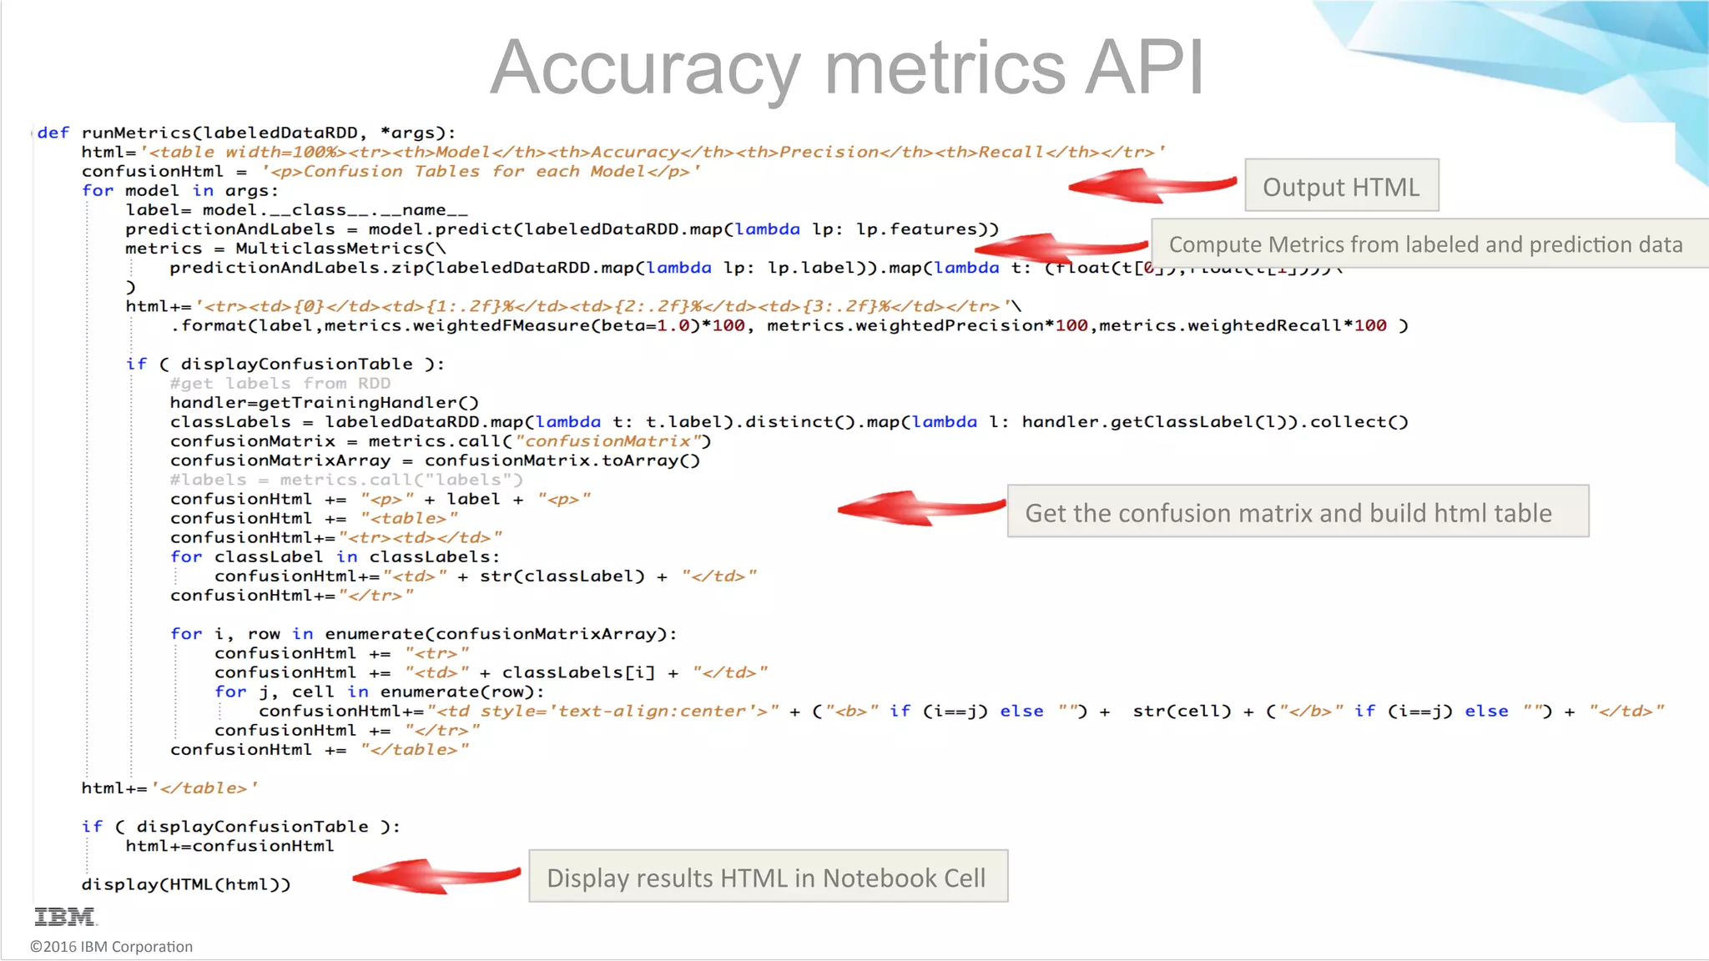Click the html+= '<tr><td>{0}</td>' format string line
Screen dimensions: 1709x961
(x=573, y=306)
